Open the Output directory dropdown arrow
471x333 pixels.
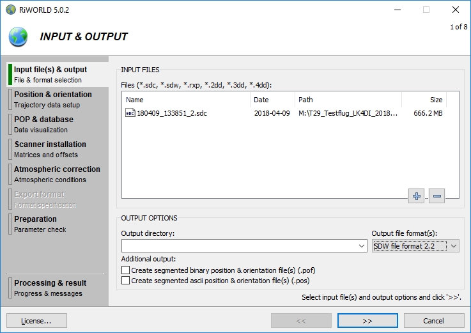[361, 246]
